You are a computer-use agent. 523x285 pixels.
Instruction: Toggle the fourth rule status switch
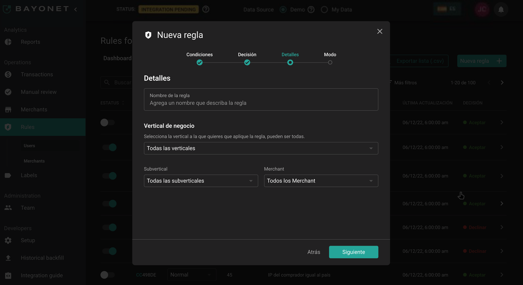109,204
